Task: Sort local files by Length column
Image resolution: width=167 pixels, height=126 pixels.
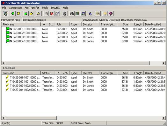Action: pos(136,73)
